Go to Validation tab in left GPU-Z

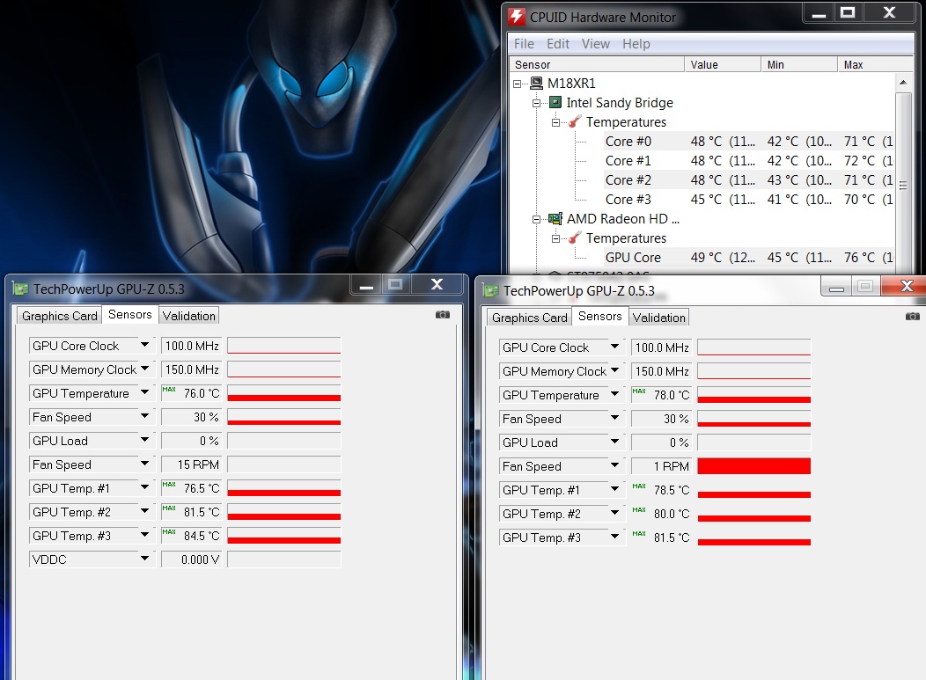[189, 316]
